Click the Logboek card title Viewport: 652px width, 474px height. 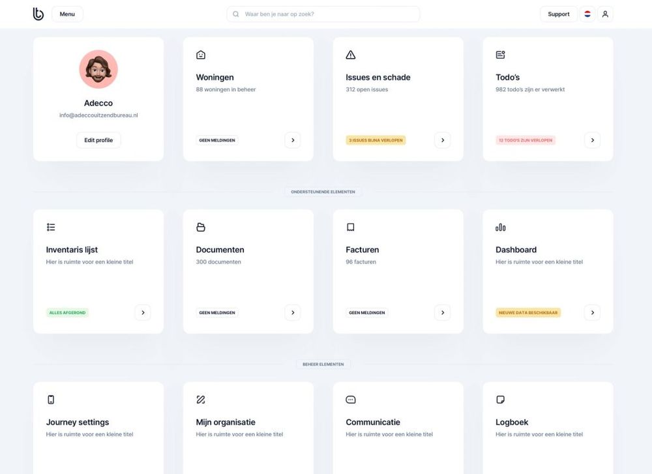point(512,422)
